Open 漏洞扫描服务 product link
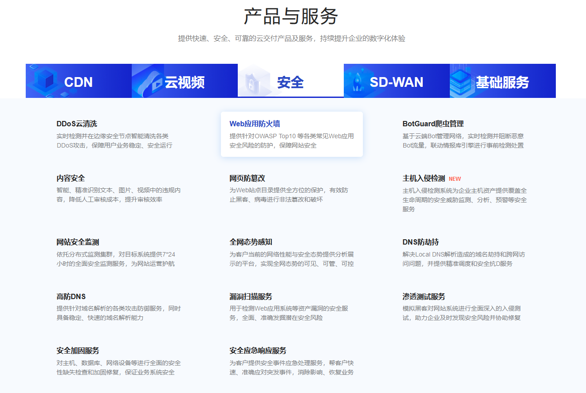Screen dimensions: 586x393 coord(251,296)
